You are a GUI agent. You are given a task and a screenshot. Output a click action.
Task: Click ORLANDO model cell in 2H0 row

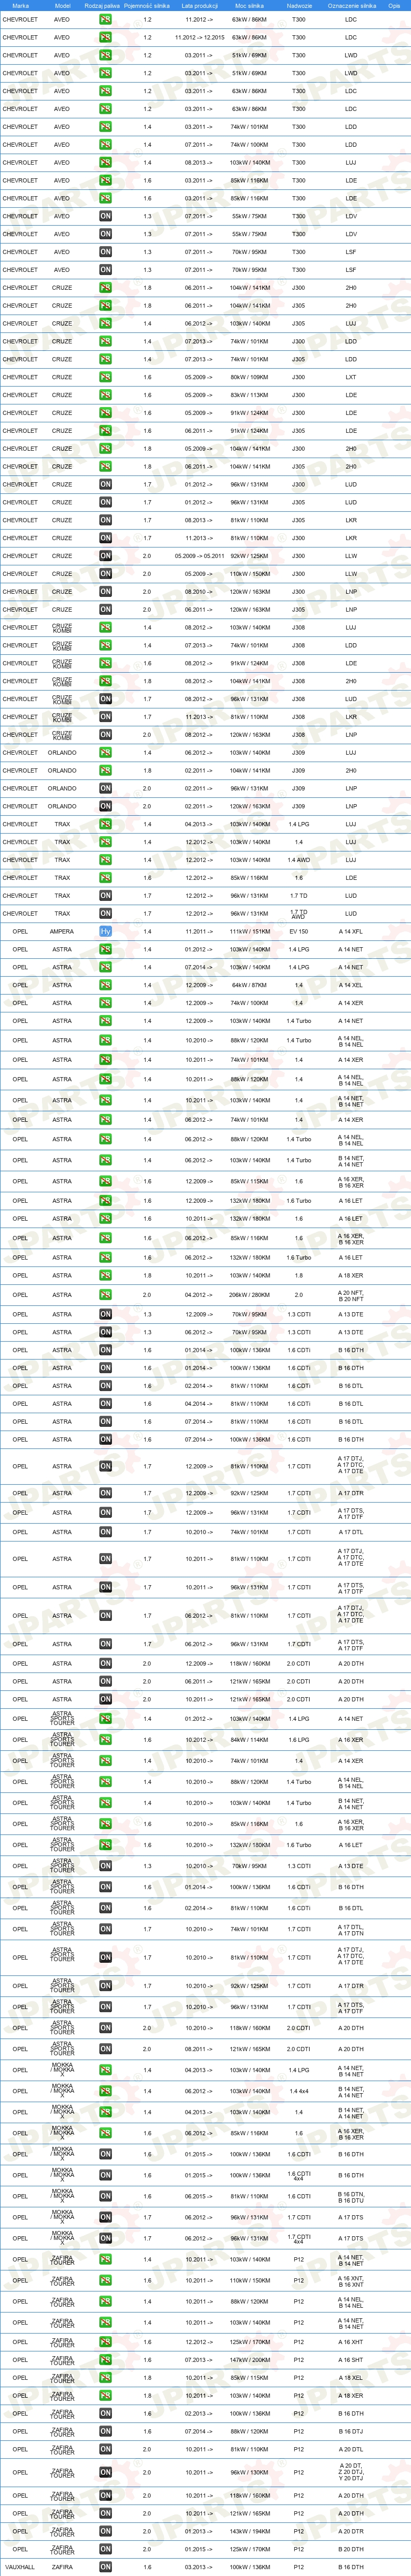click(x=62, y=771)
